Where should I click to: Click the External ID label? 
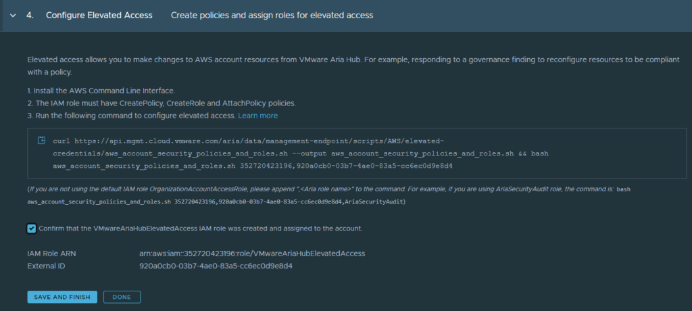coord(47,266)
